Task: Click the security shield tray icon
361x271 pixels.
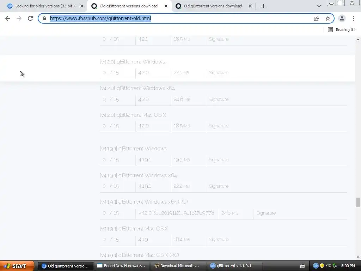Action: pos(322,266)
